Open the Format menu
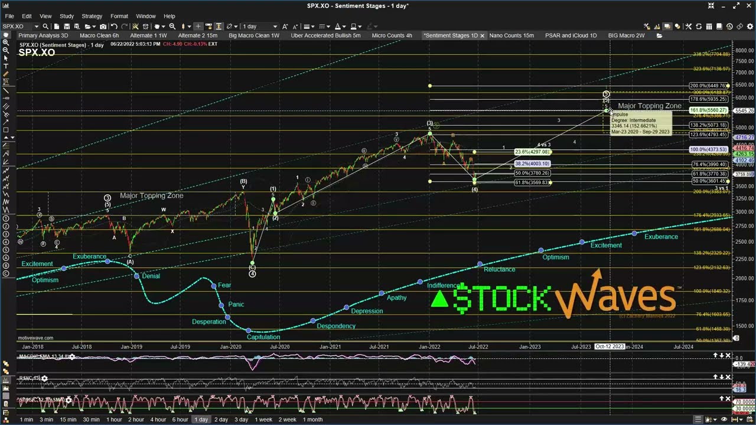 pyautogui.click(x=119, y=16)
